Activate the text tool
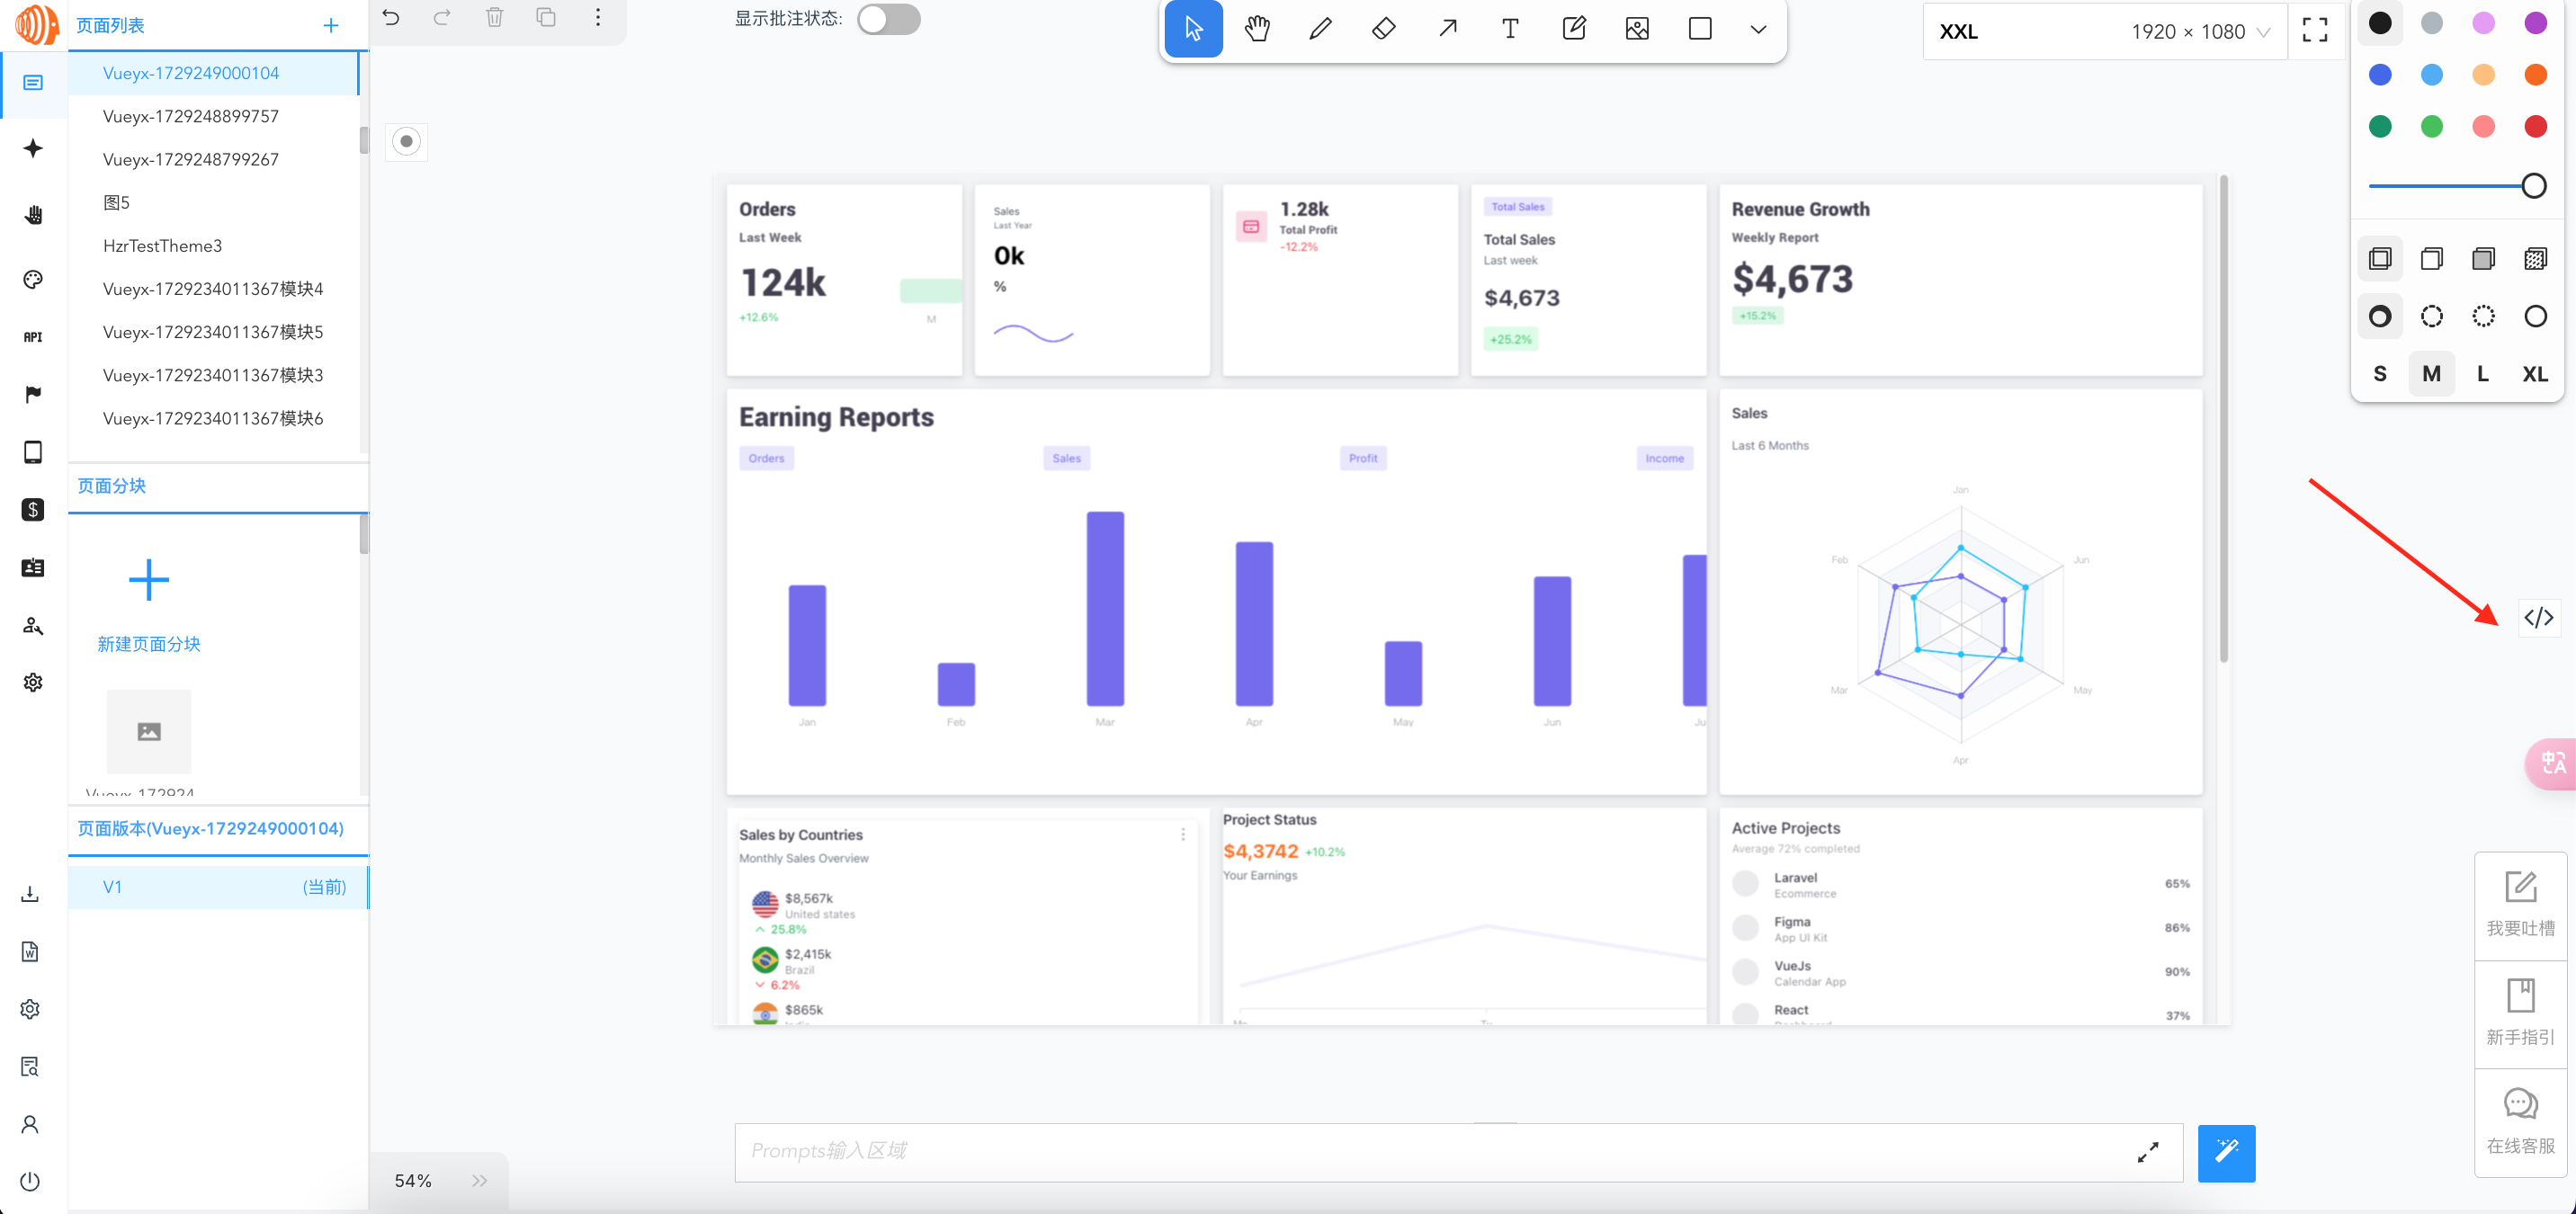Viewport: 2576px width, 1214px height. pyautogui.click(x=1510, y=29)
